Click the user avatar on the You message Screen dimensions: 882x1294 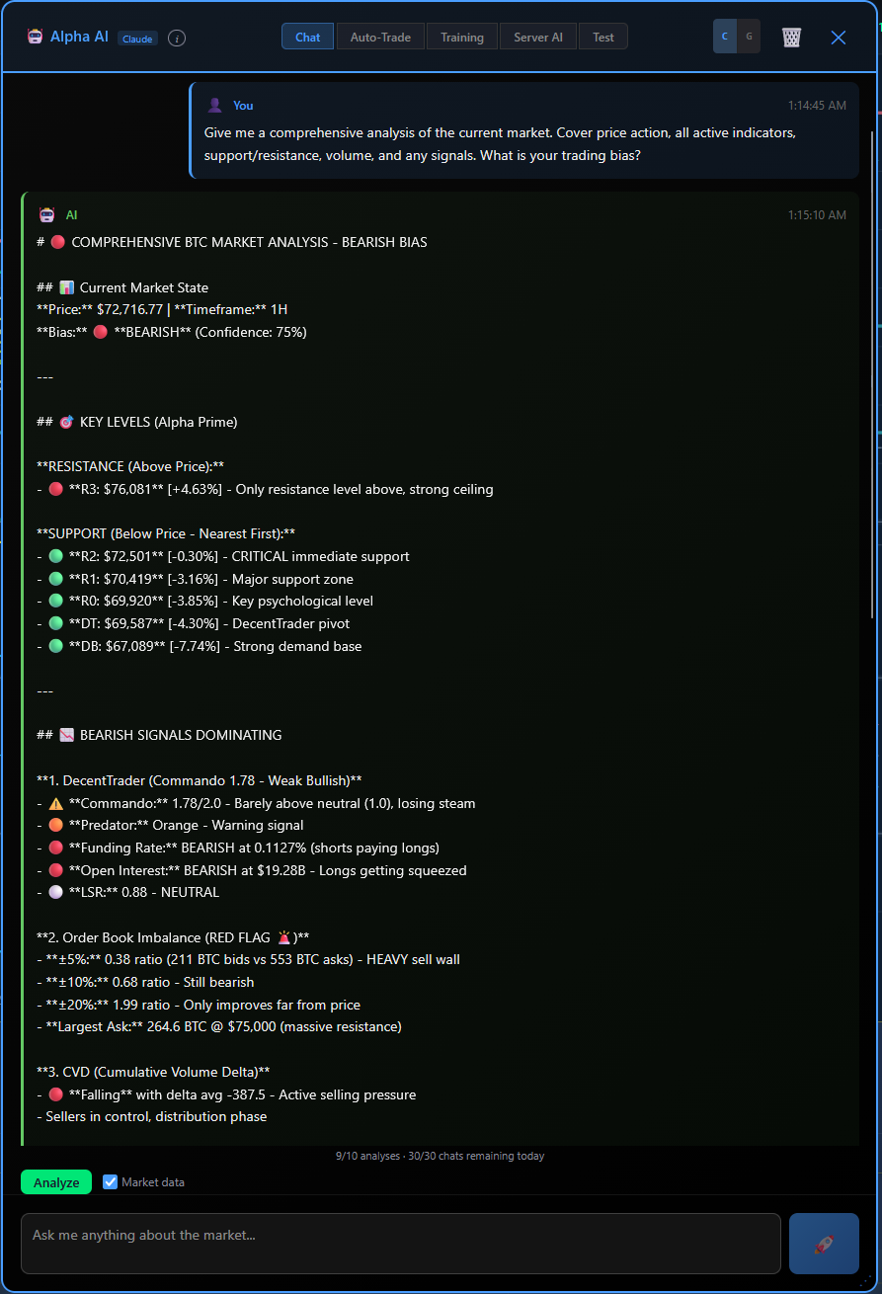click(x=215, y=105)
